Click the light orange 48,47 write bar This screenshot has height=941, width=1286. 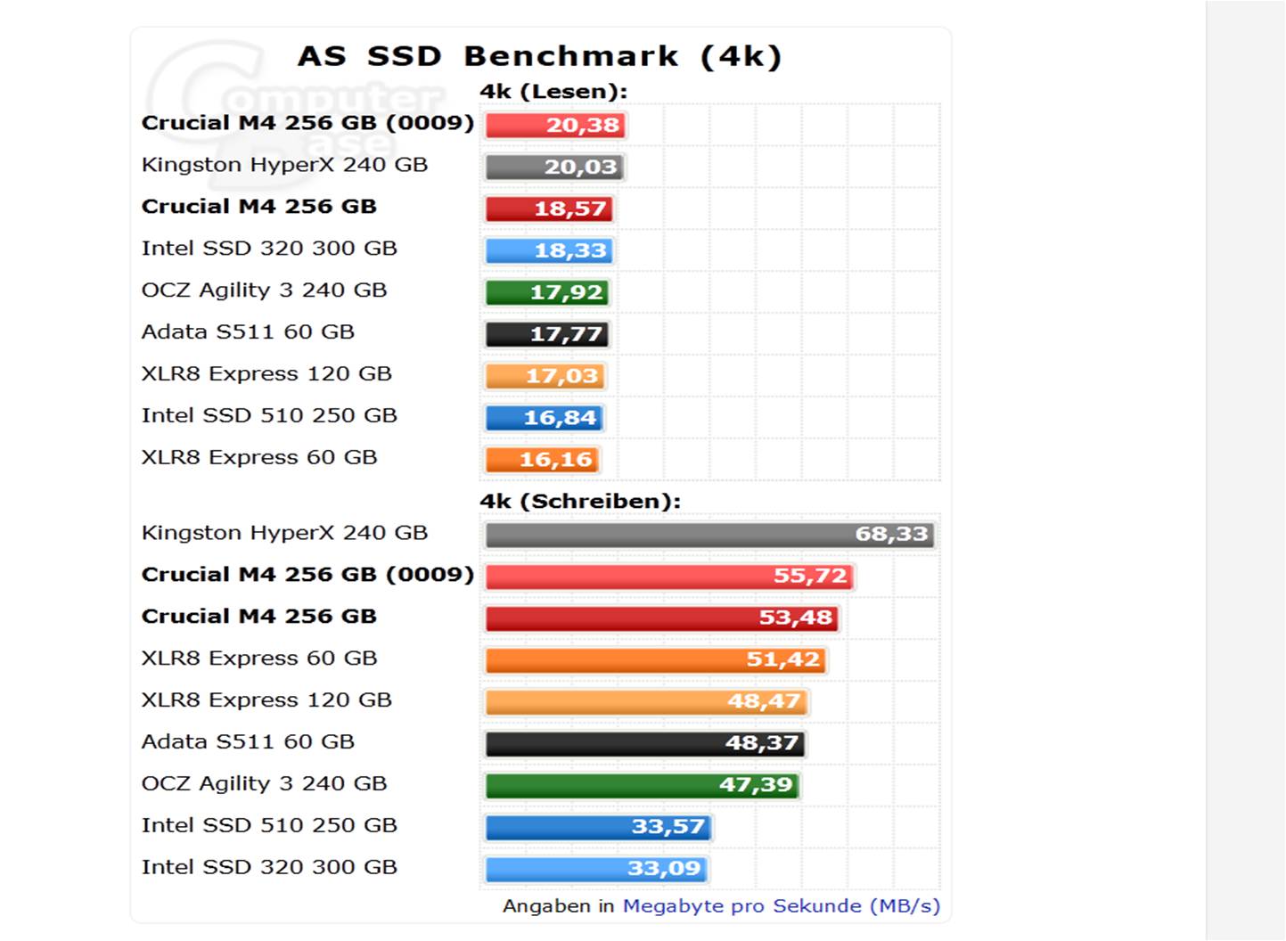645,703
